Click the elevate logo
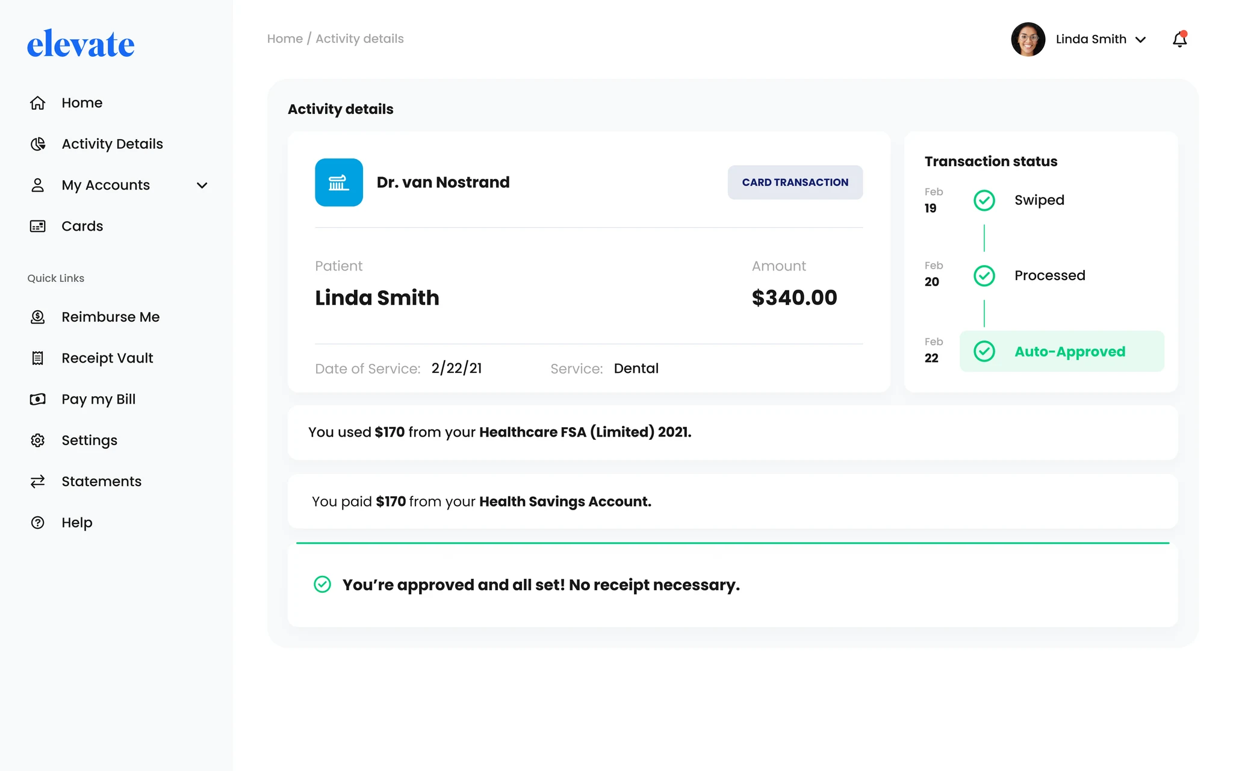The image size is (1233, 771). click(x=81, y=43)
